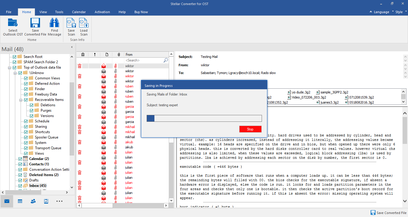Collapse Recoverable Items tree node
This screenshot has height=217, width=408.
[21, 100]
